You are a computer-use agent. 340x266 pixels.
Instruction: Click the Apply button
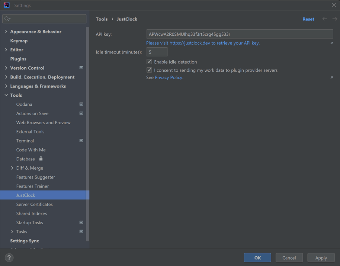point(321,257)
